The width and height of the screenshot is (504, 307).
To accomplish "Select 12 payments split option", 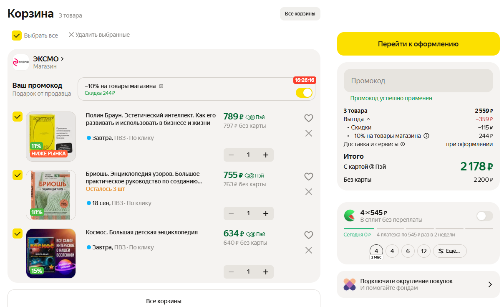I will tap(423, 251).
